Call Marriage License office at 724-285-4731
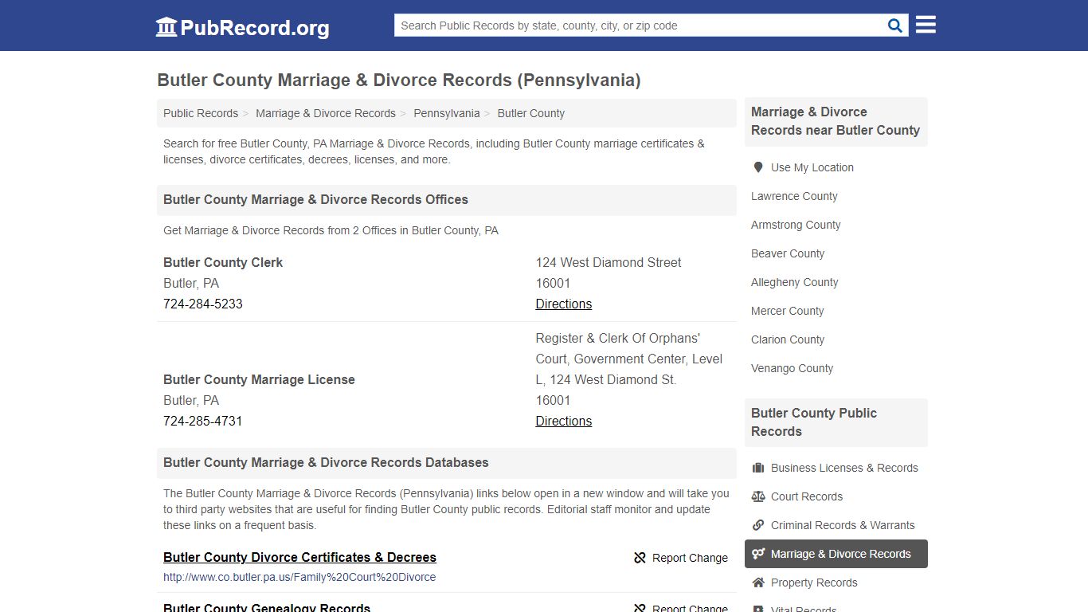 point(203,421)
